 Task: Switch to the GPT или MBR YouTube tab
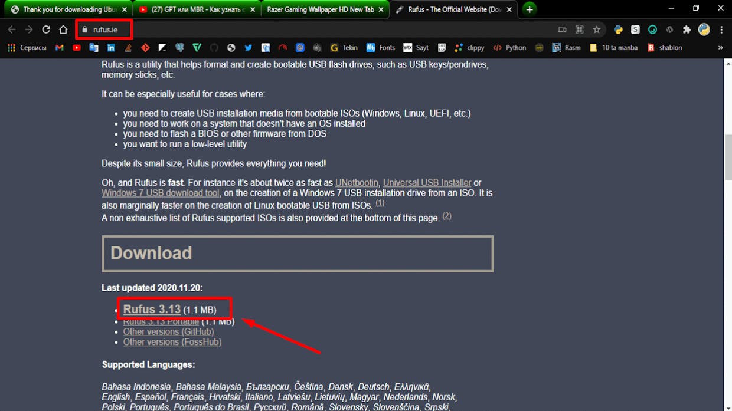pyautogui.click(x=196, y=9)
